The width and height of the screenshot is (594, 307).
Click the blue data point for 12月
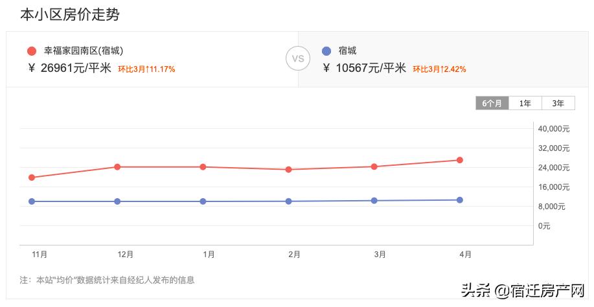pos(117,201)
